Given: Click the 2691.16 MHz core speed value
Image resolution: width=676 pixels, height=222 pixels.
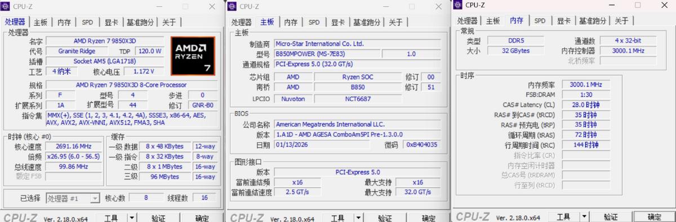Looking at the screenshot, I should 74,146.
